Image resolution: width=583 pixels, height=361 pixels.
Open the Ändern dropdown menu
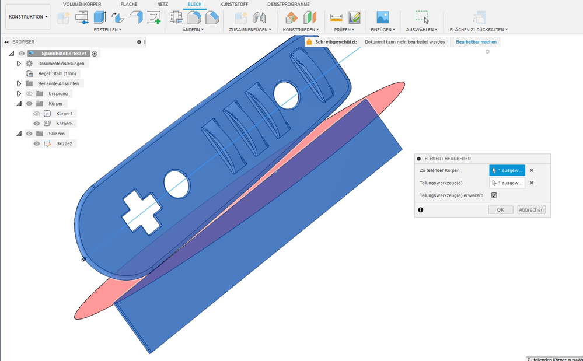pyautogui.click(x=193, y=30)
